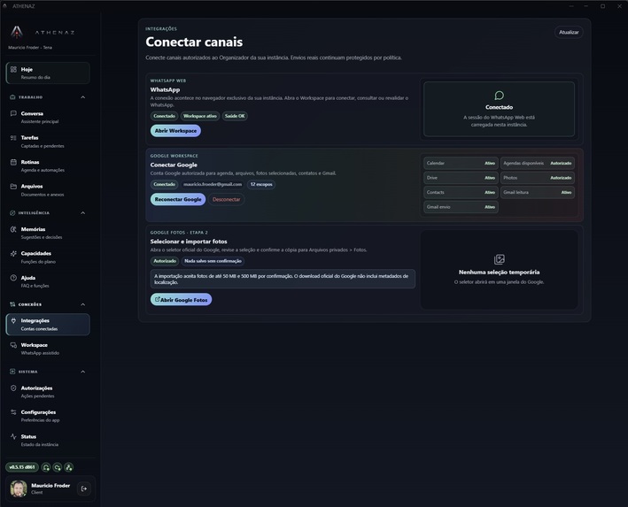
Task: Click the import size limit notice box
Action: (283, 279)
